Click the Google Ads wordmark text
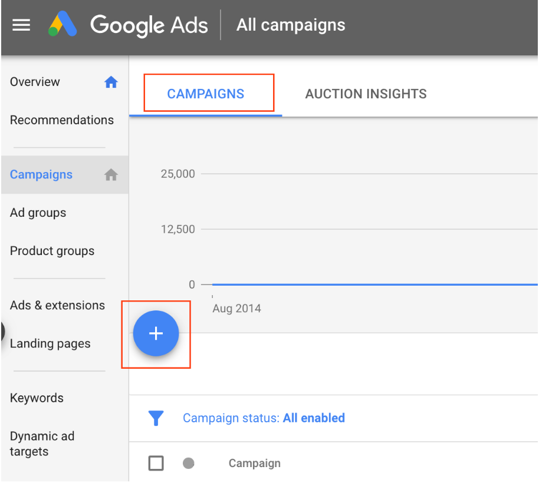This screenshot has height=483, width=539. (149, 25)
